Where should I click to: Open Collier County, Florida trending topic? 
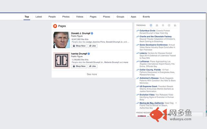pyautogui.click(x=150, y=70)
